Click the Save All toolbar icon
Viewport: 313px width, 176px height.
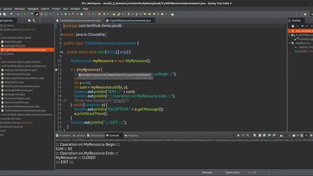click(4, 14)
